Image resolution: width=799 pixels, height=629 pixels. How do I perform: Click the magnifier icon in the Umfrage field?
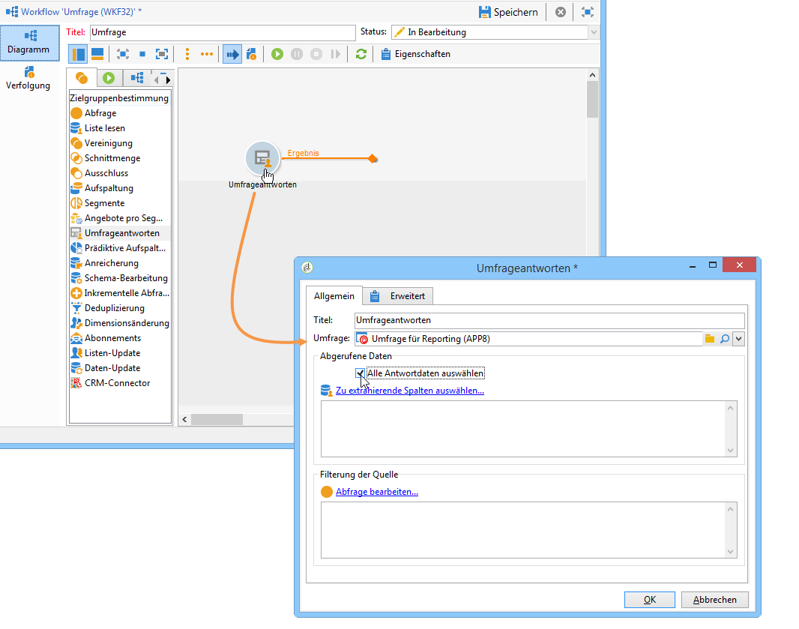pyautogui.click(x=725, y=339)
